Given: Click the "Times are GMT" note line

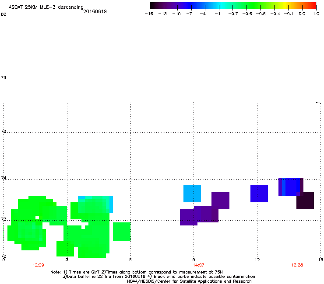Looking at the screenshot, I should (x=137, y=272).
